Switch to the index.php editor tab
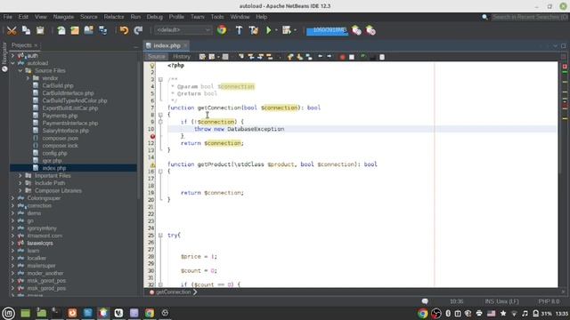This screenshot has height=320, width=570. pos(167,45)
